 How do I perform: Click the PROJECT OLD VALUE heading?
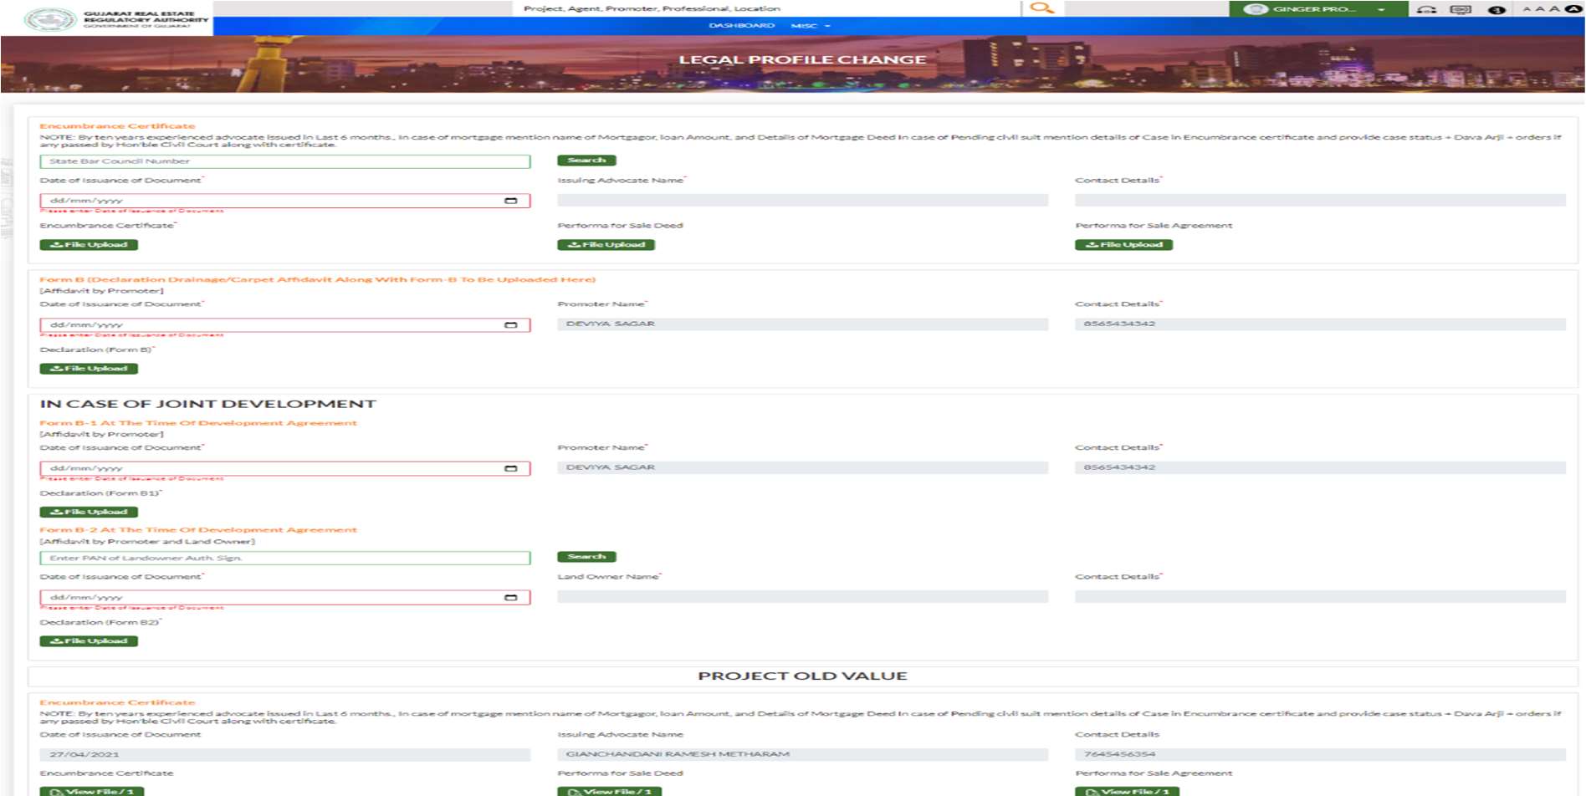click(802, 676)
